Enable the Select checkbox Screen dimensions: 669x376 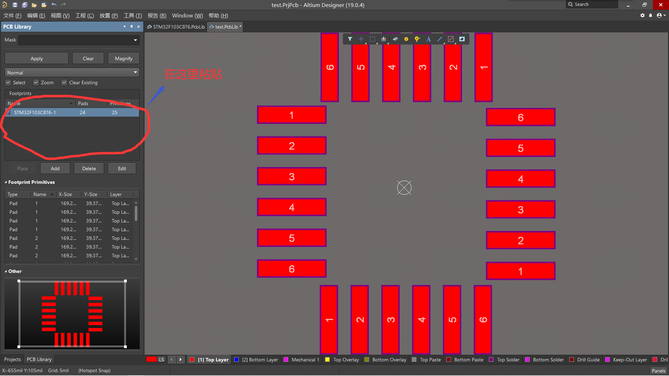tap(8, 83)
